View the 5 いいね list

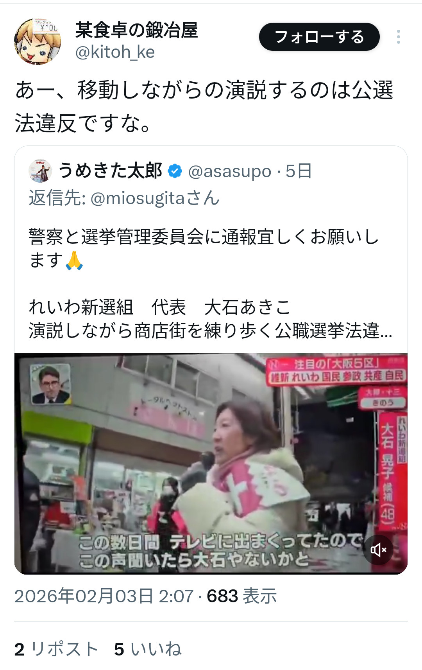click(148, 649)
